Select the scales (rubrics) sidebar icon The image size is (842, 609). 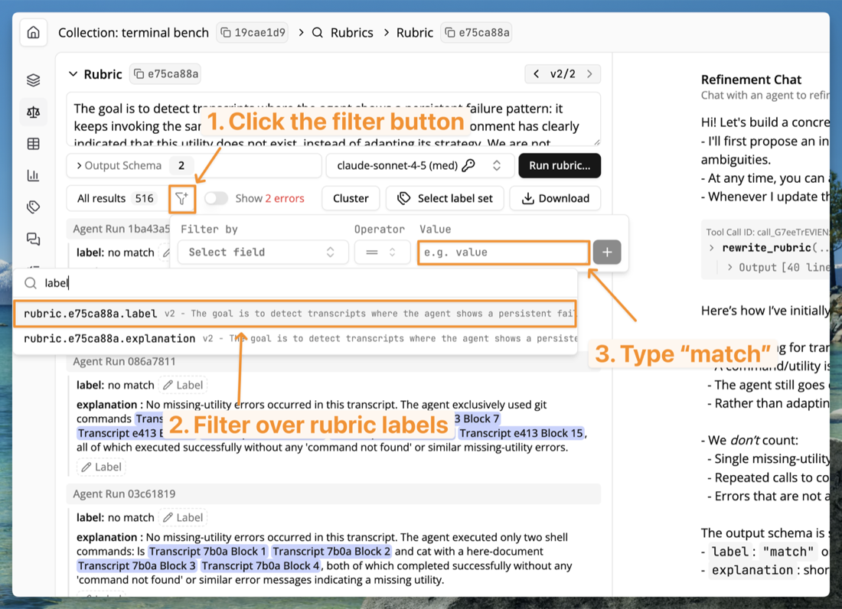tap(33, 112)
